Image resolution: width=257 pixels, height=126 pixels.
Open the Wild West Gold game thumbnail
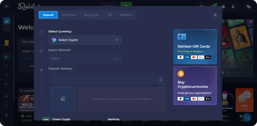[26, 103]
